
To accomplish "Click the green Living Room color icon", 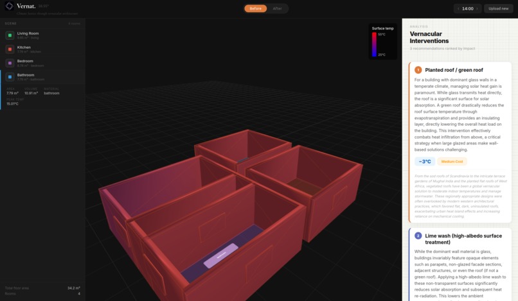I will point(10,35).
